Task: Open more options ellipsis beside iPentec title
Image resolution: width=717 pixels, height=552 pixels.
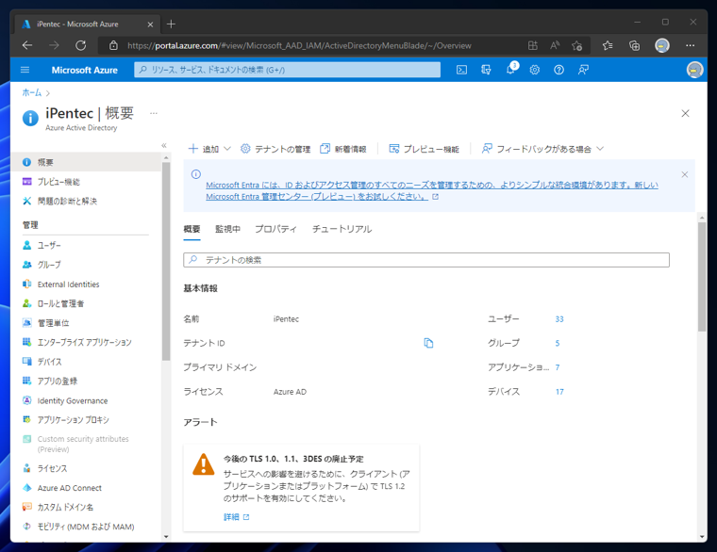Action: [x=154, y=113]
